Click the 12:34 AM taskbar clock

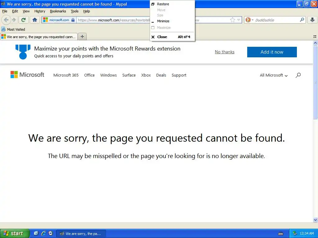307,234
